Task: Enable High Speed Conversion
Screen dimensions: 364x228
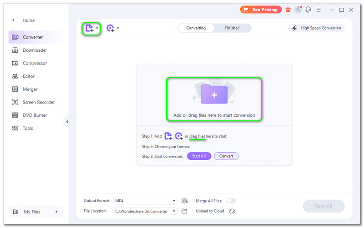Action: click(316, 28)
